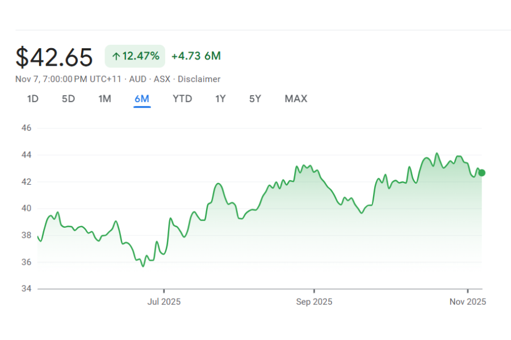Click the Jul 2025 axis label
The width and height of the screenshot is (511, 340).
click(164, 302)
